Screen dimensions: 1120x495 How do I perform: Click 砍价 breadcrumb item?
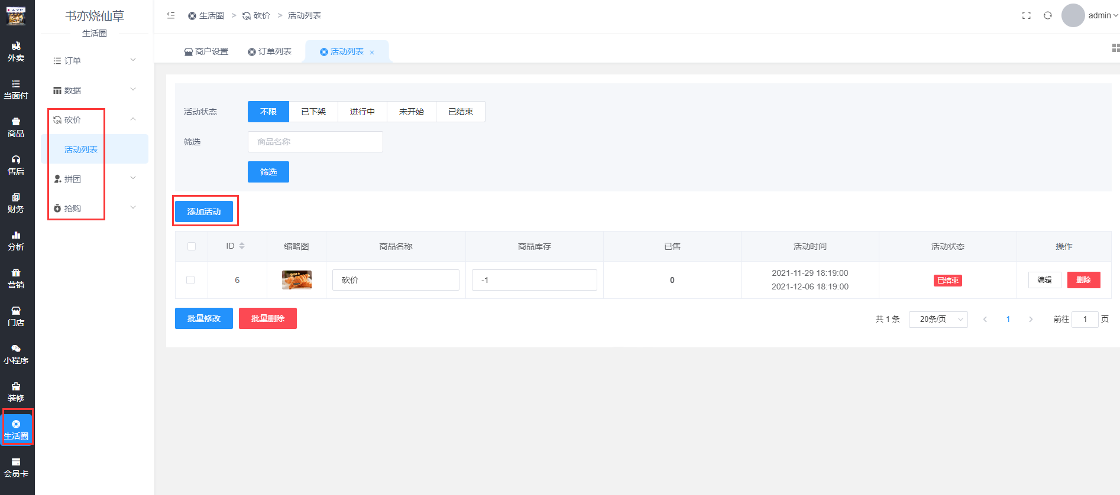(256, 15)
